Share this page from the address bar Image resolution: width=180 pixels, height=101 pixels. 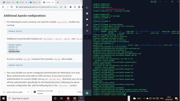pyautogui.click(x=61, y=7)
